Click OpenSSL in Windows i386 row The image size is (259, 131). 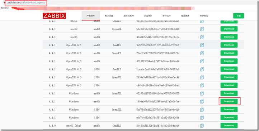click(x=117, y=110)
